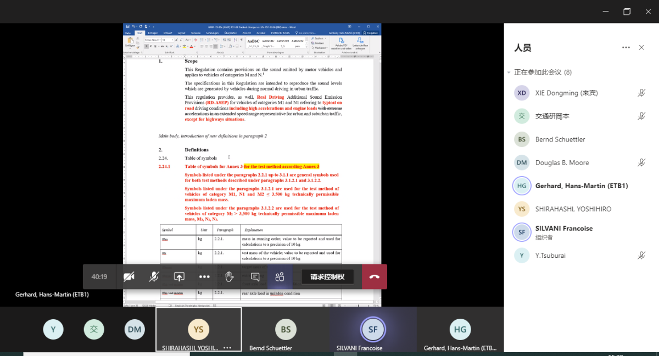
Task: Select SILVANI Francoise organizer entry in list
Action: point(563,232)
